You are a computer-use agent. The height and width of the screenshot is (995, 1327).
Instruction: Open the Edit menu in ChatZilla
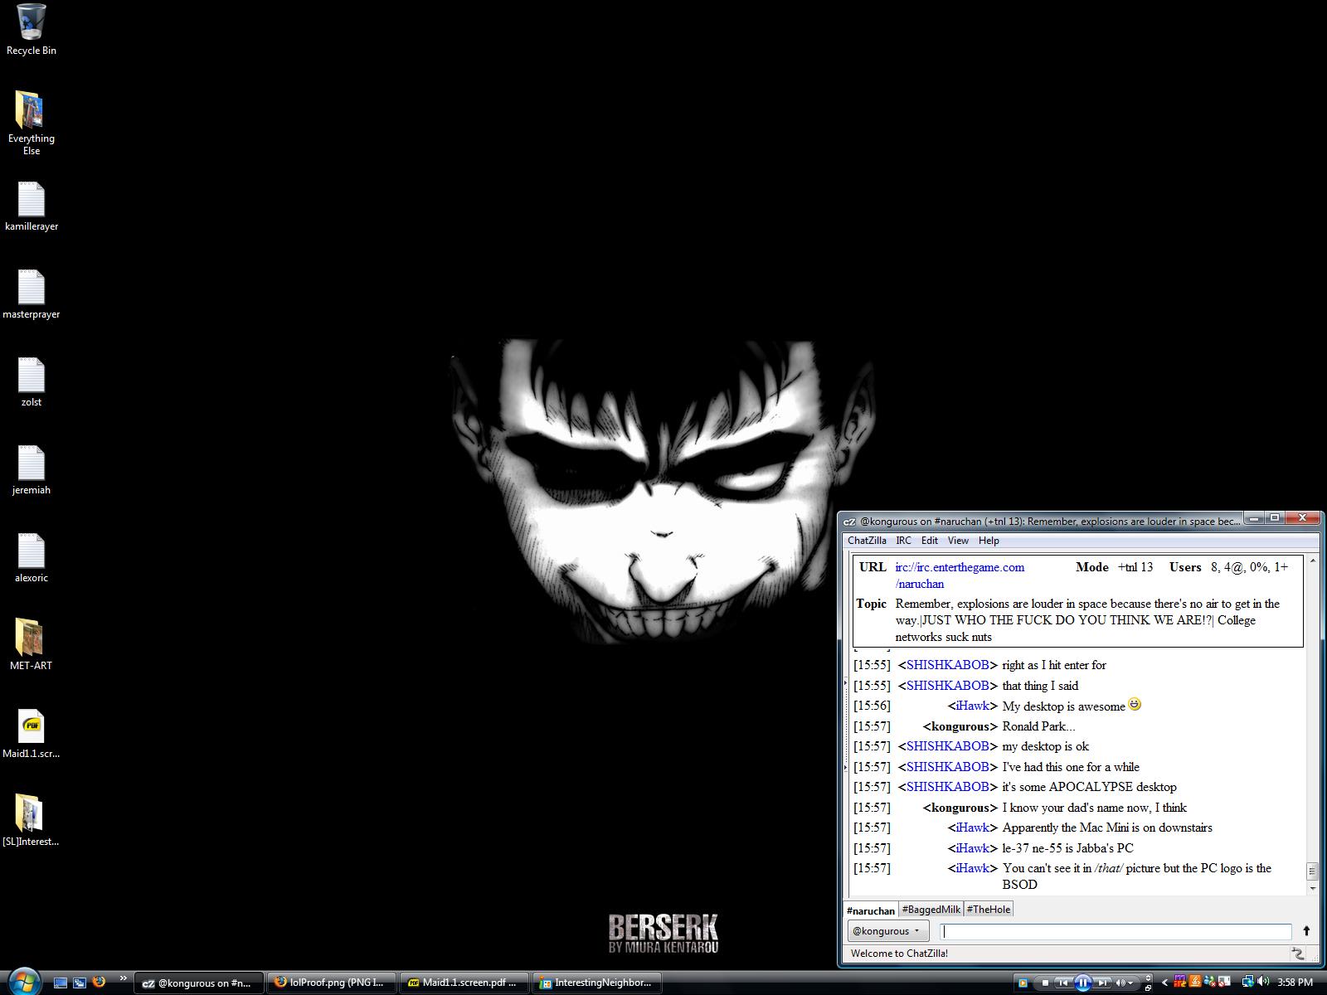click(x=930, y=541)
